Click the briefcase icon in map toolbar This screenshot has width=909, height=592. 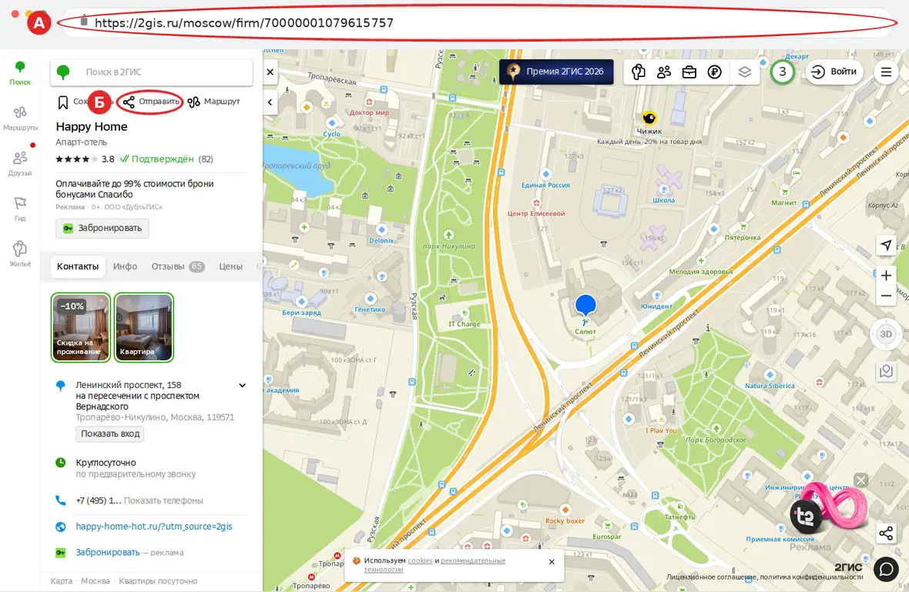[689, 72]
